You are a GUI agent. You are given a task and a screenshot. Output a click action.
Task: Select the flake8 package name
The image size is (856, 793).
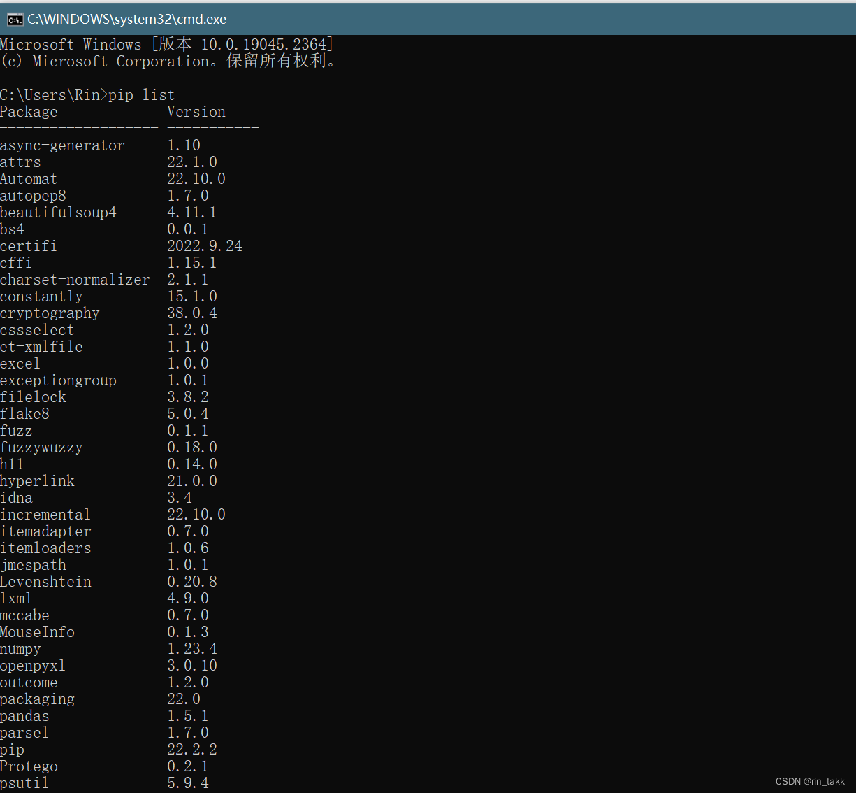(24, 414)
